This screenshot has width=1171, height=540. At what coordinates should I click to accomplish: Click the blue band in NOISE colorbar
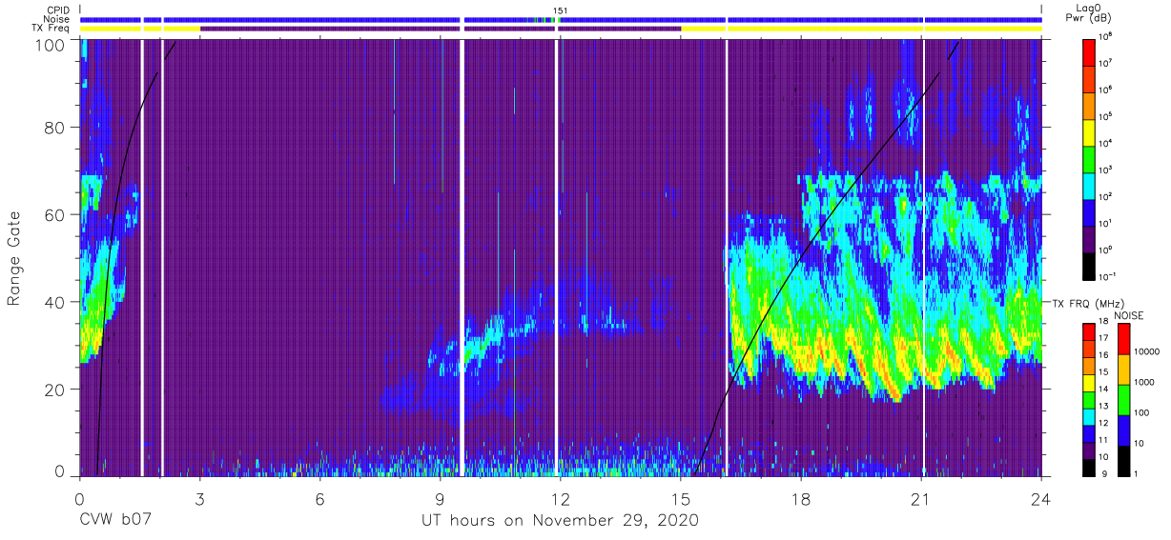[1122, 430]
